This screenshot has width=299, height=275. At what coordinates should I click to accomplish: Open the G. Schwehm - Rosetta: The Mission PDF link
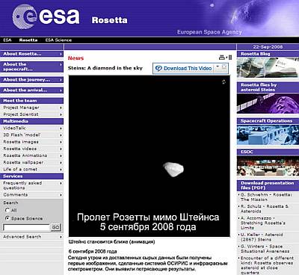point(265,197)
